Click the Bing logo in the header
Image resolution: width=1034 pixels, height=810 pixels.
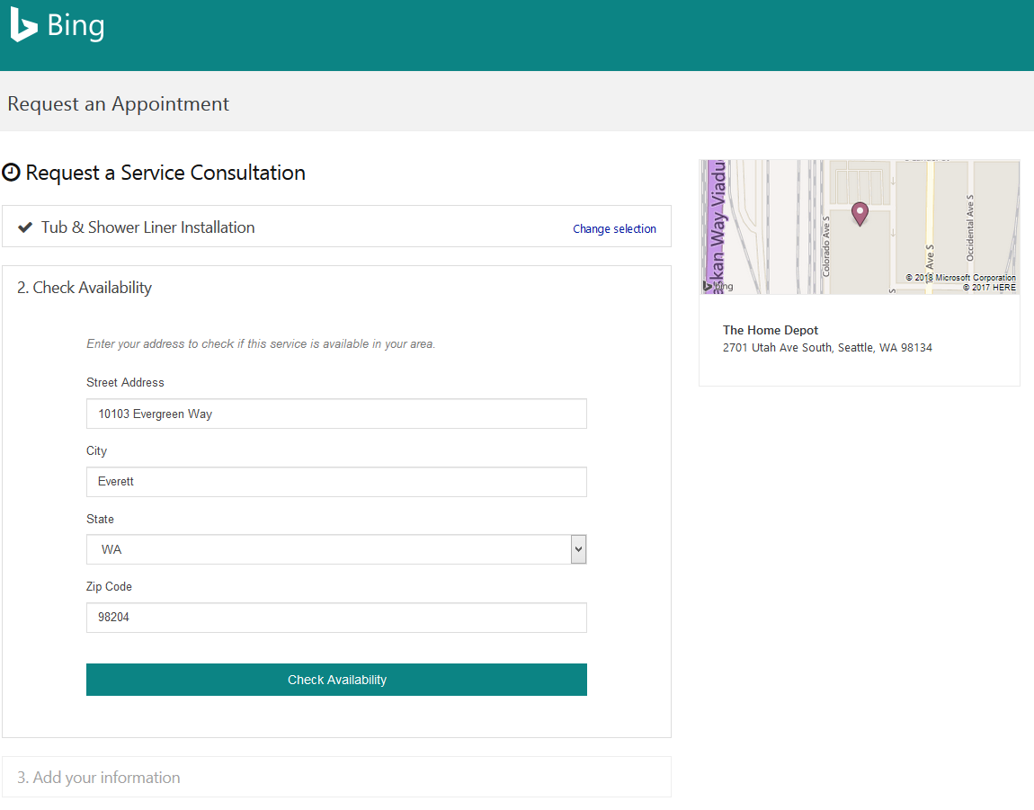point(58,26)
